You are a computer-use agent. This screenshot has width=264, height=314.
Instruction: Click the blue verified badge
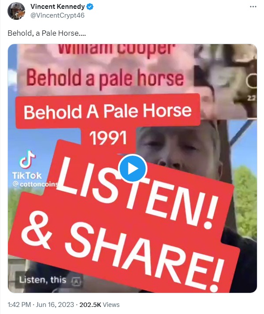click(x=90, y=7)
